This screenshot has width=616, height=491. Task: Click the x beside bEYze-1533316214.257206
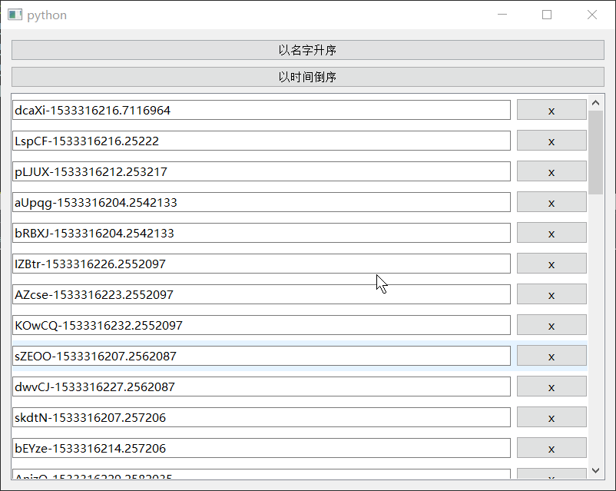click(x=551, y=448)
